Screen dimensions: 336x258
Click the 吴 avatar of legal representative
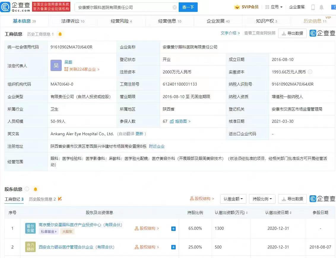pyautogui.click(x=56, y=65)
